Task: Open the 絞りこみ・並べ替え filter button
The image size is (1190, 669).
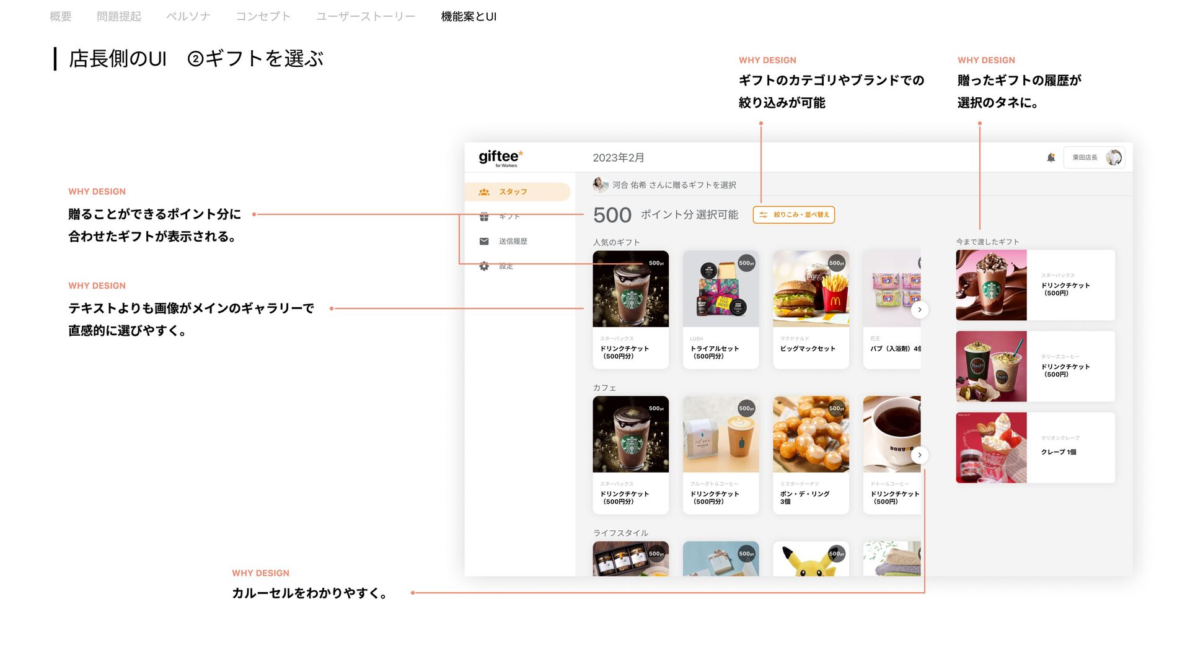Action: coord(794,215)
